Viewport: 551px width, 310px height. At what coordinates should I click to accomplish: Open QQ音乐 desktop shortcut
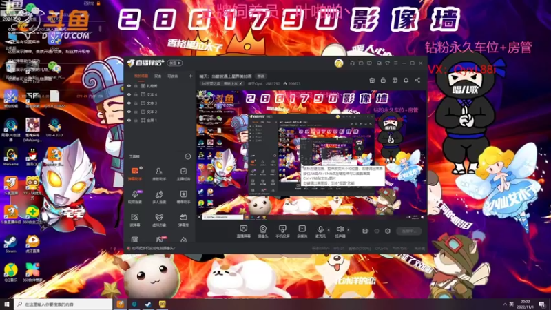(x=10, y=272)
